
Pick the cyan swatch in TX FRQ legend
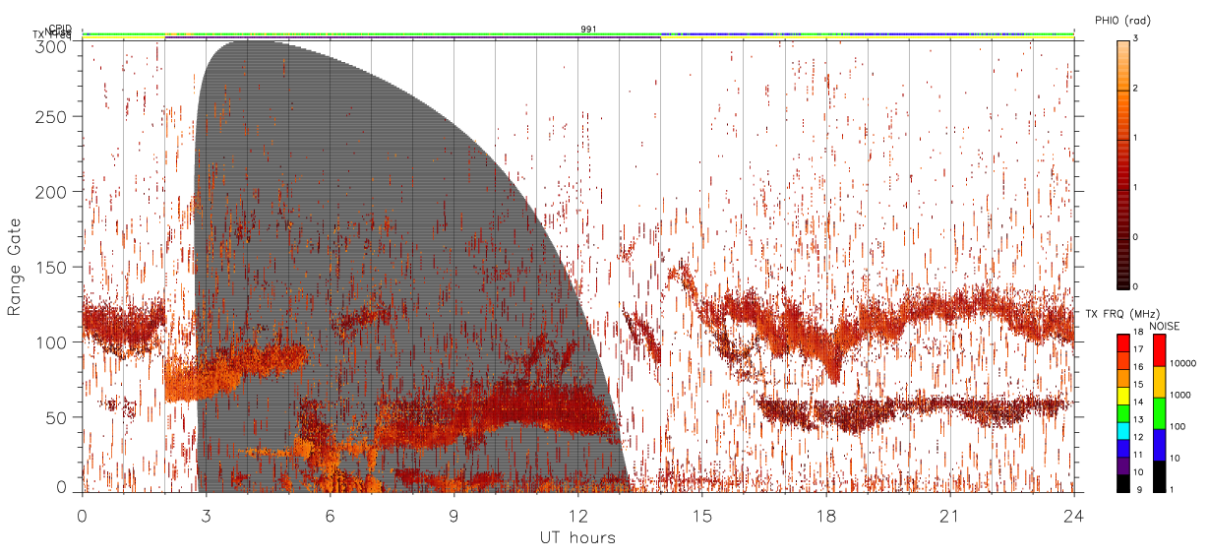[1123, 431]
